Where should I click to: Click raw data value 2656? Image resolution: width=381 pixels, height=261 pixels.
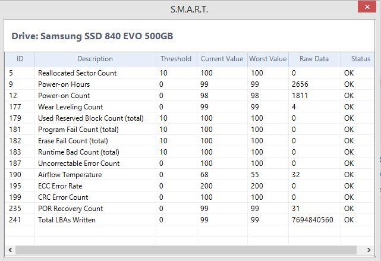tap(300, 84)
